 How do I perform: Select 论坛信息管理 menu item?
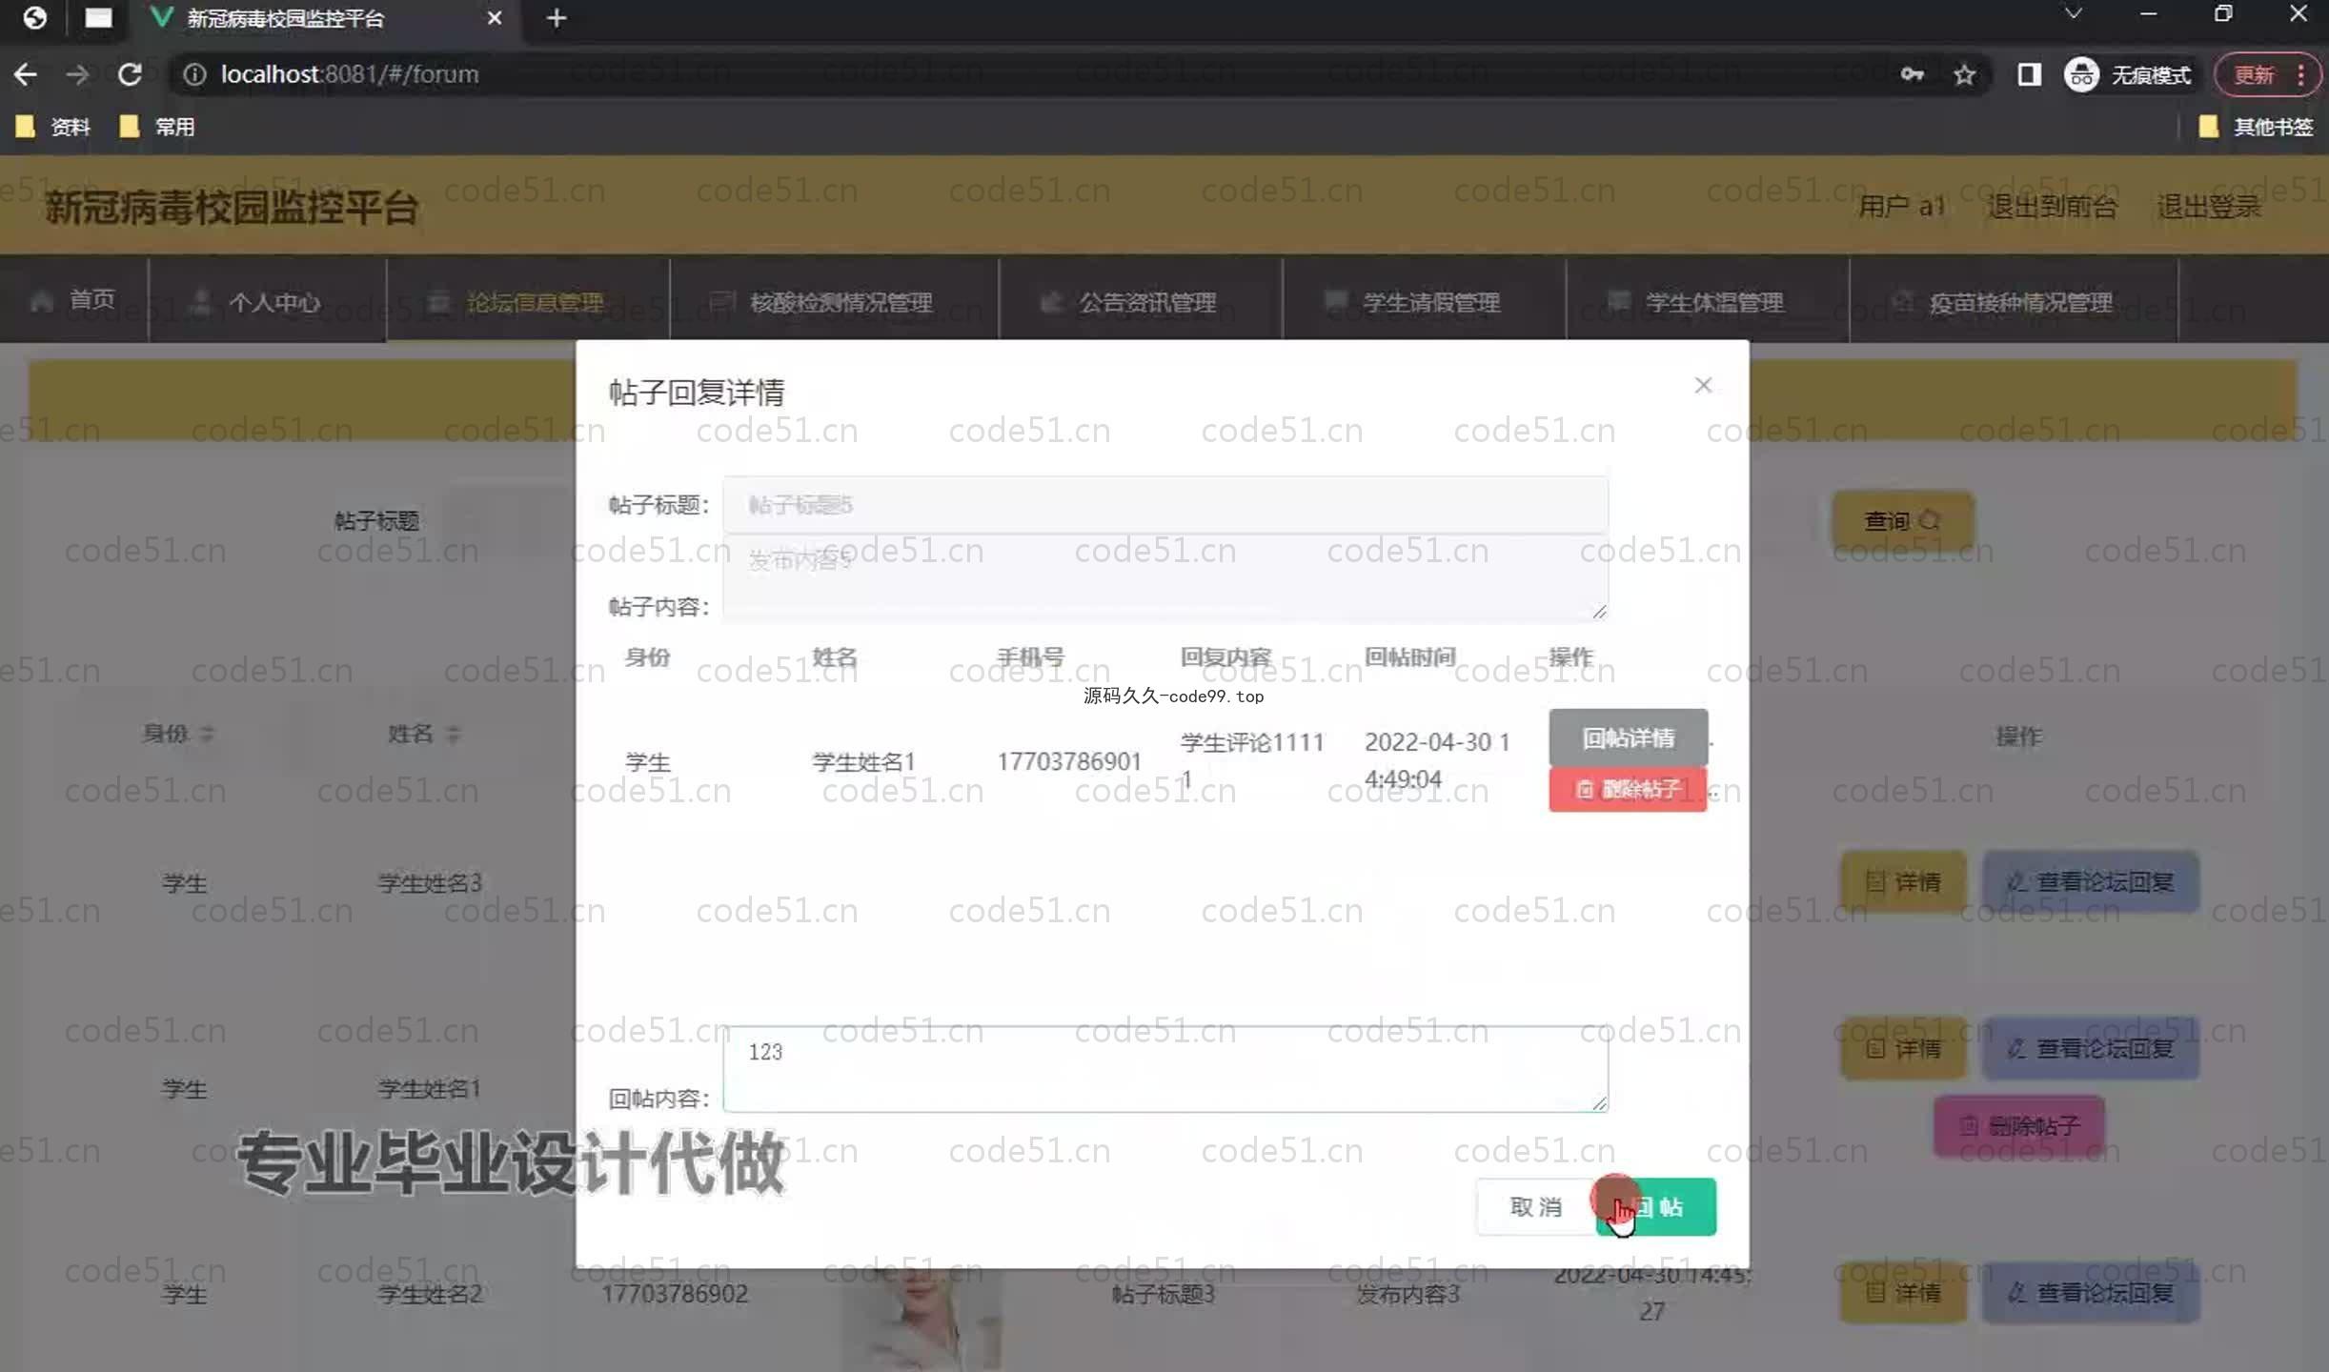click(x=528, y=302)
